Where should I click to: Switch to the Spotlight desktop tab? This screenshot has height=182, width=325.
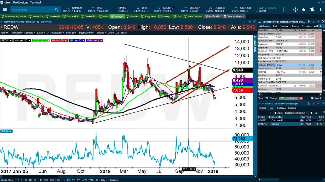point(117,16)
